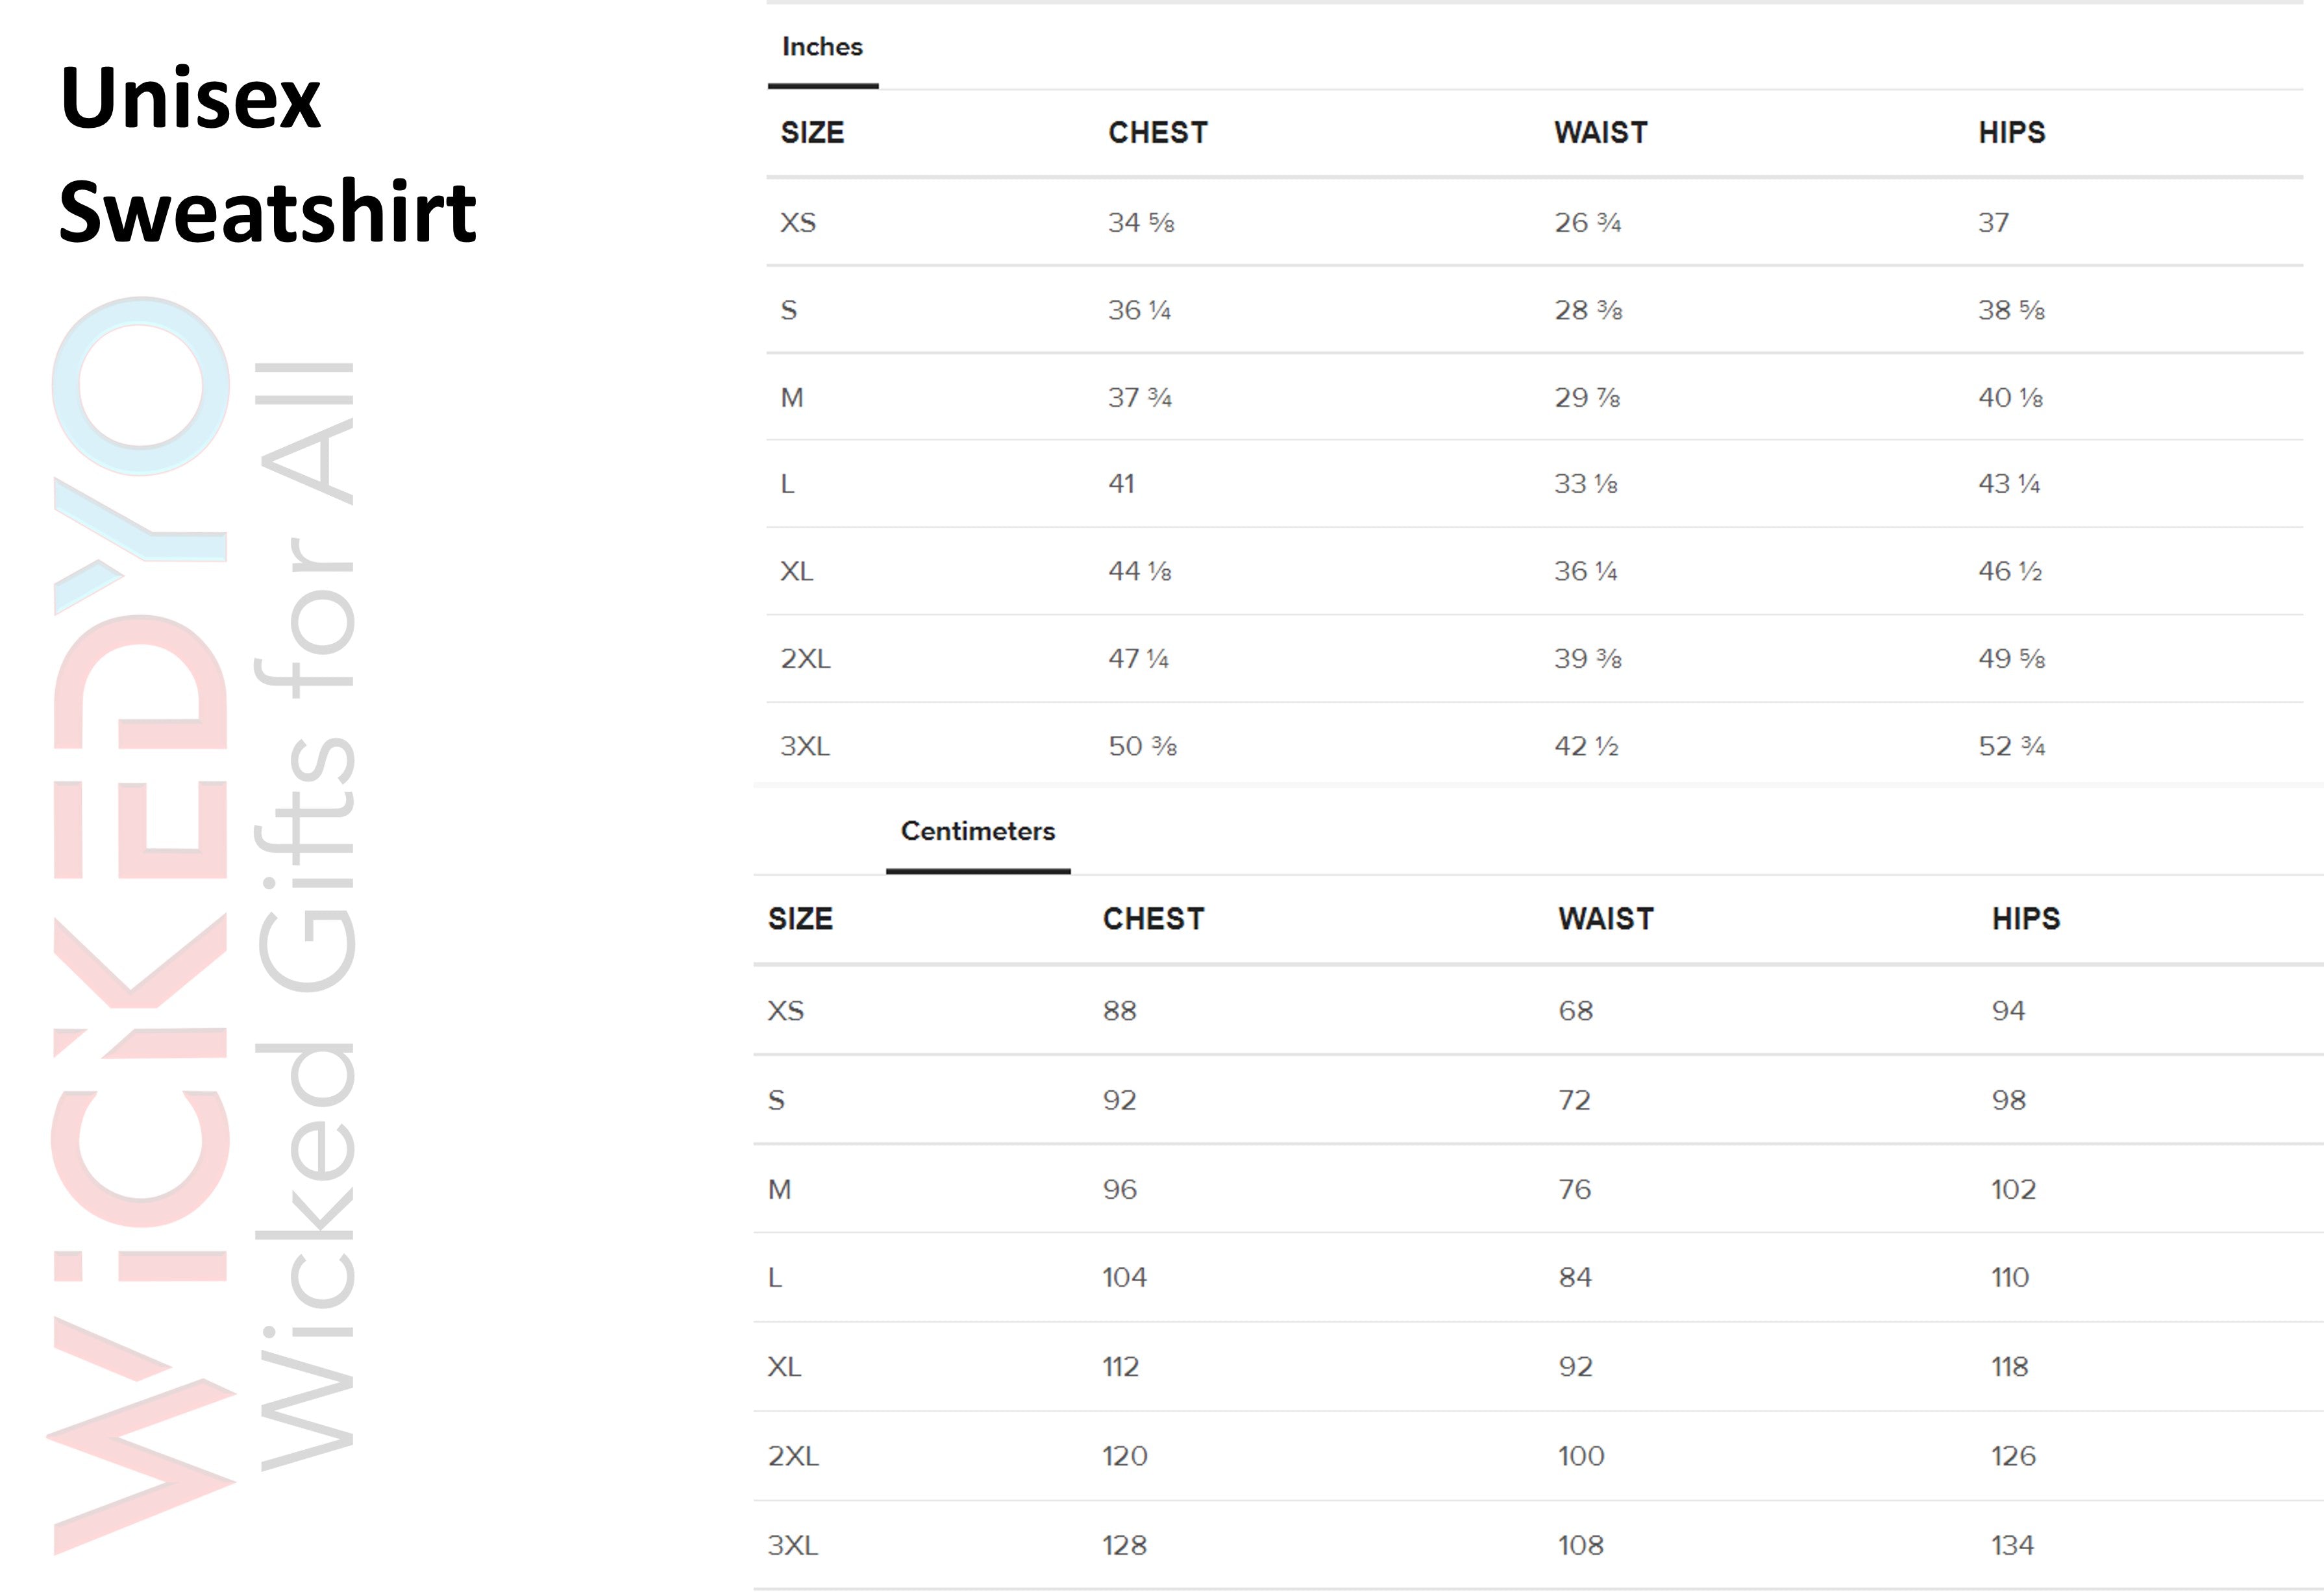Click the 52 ¾ hips value for 3XL
Viewport: 2324px width, 1592px height.
coord(2011,746)
